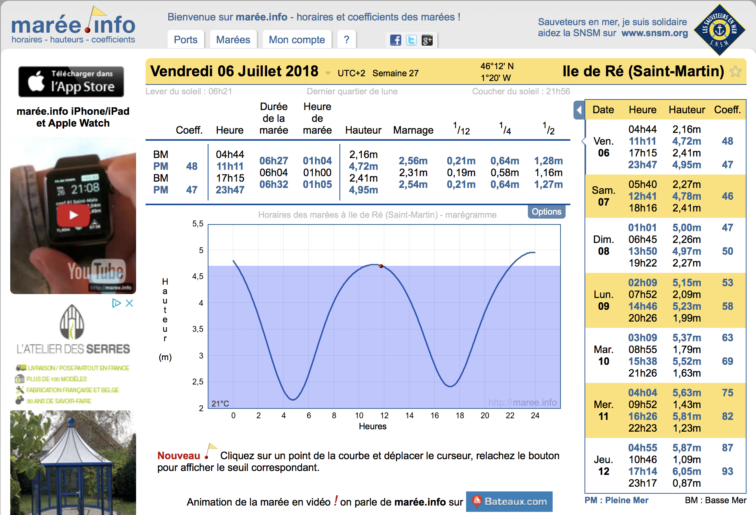Screen dimensions: 756x515
Task: Click the 11h11 high tide time in main table
Action: click(230, 166)
